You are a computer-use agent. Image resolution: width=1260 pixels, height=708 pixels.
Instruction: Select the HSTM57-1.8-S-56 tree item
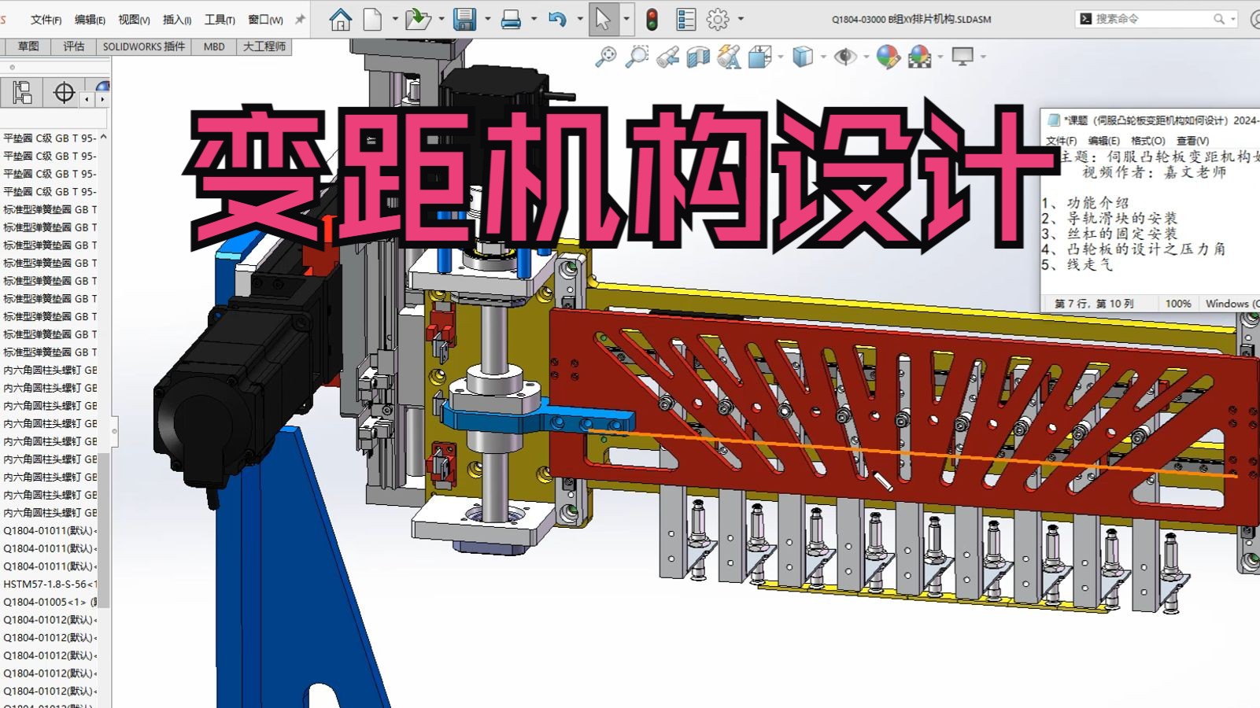tap(49, 584)
